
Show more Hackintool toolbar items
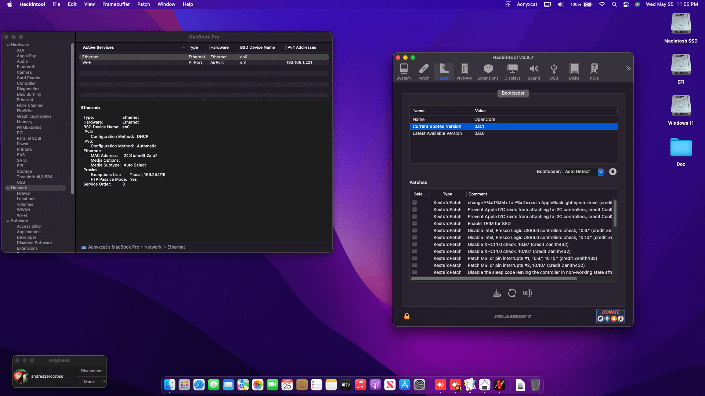628,69
